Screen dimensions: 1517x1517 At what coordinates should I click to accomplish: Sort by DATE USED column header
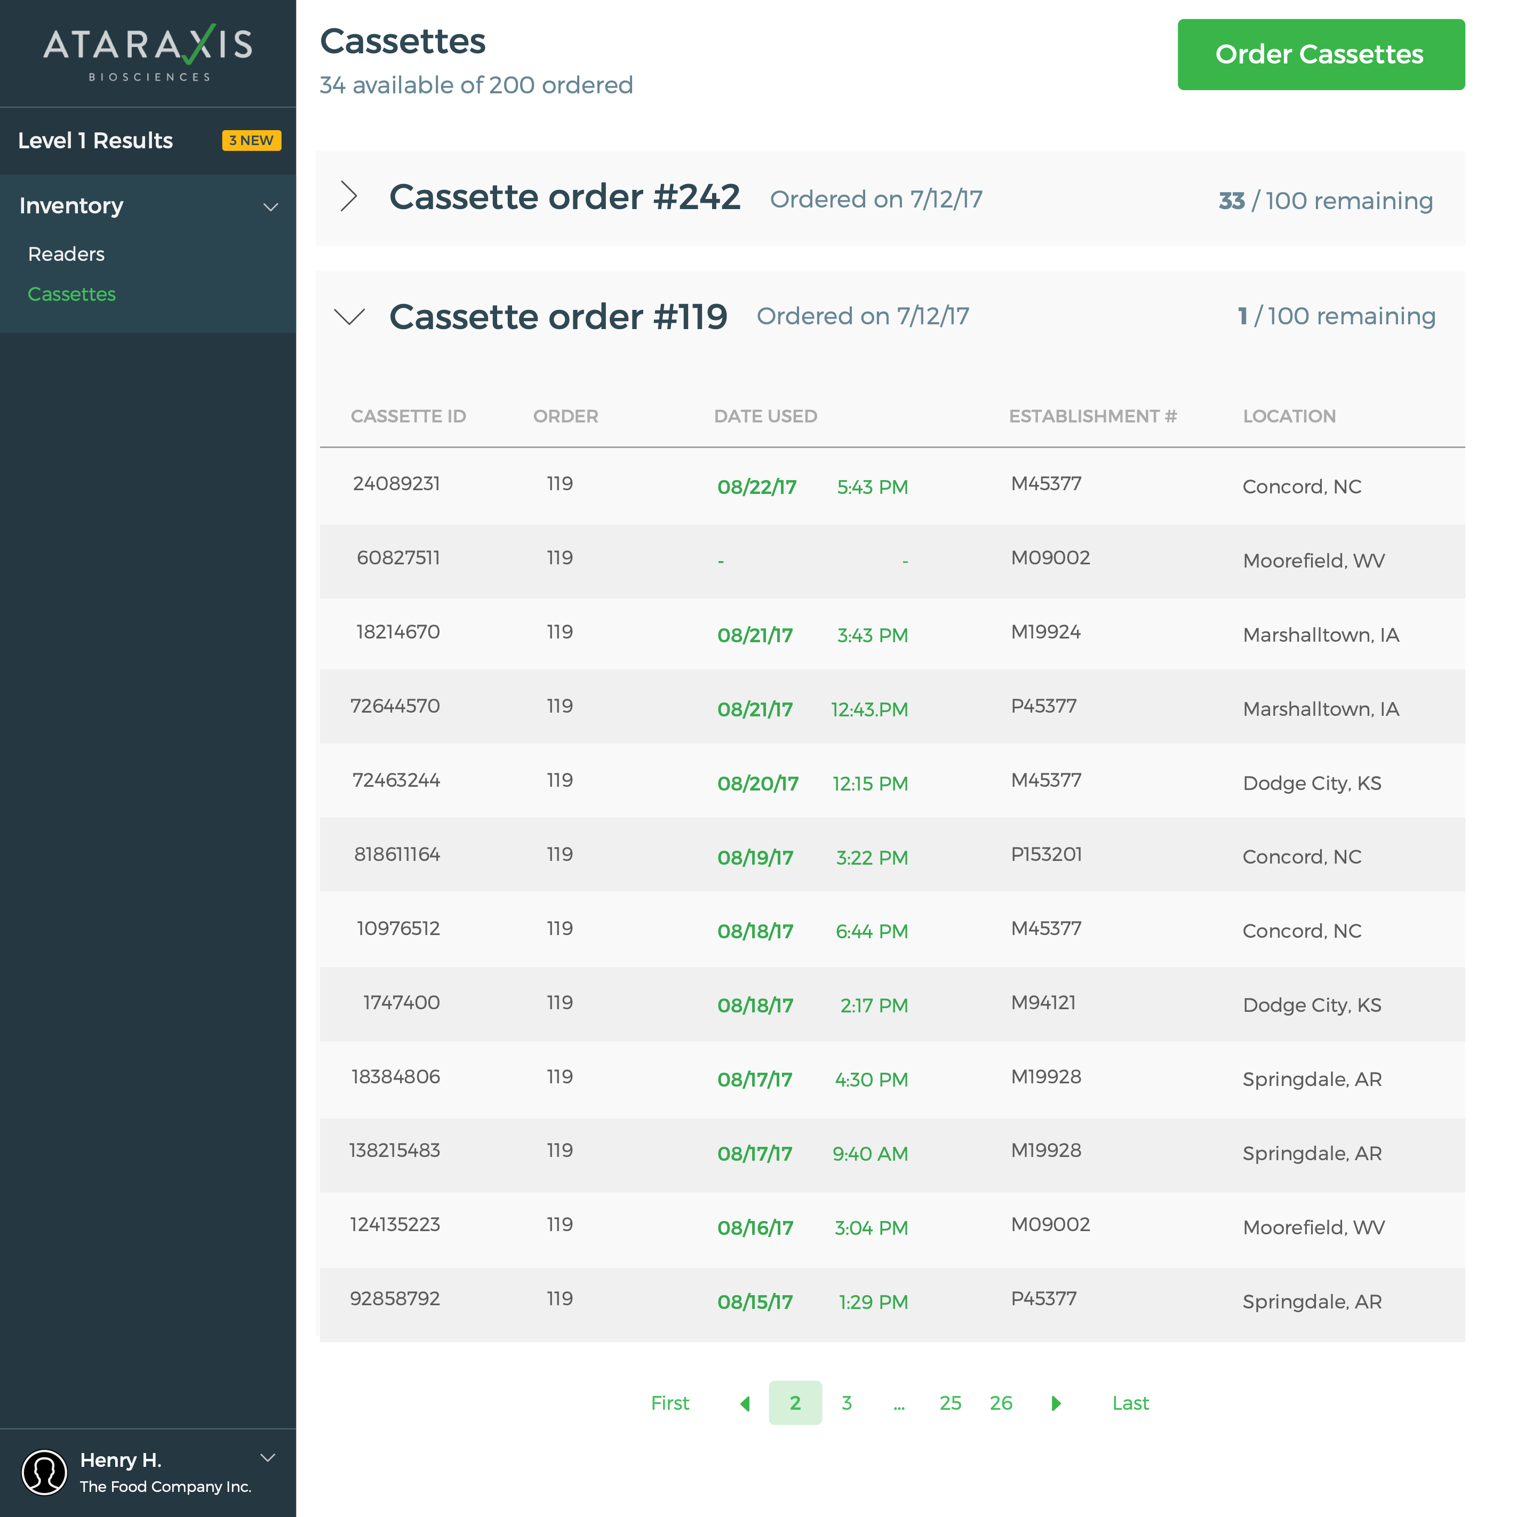(765, 416)
